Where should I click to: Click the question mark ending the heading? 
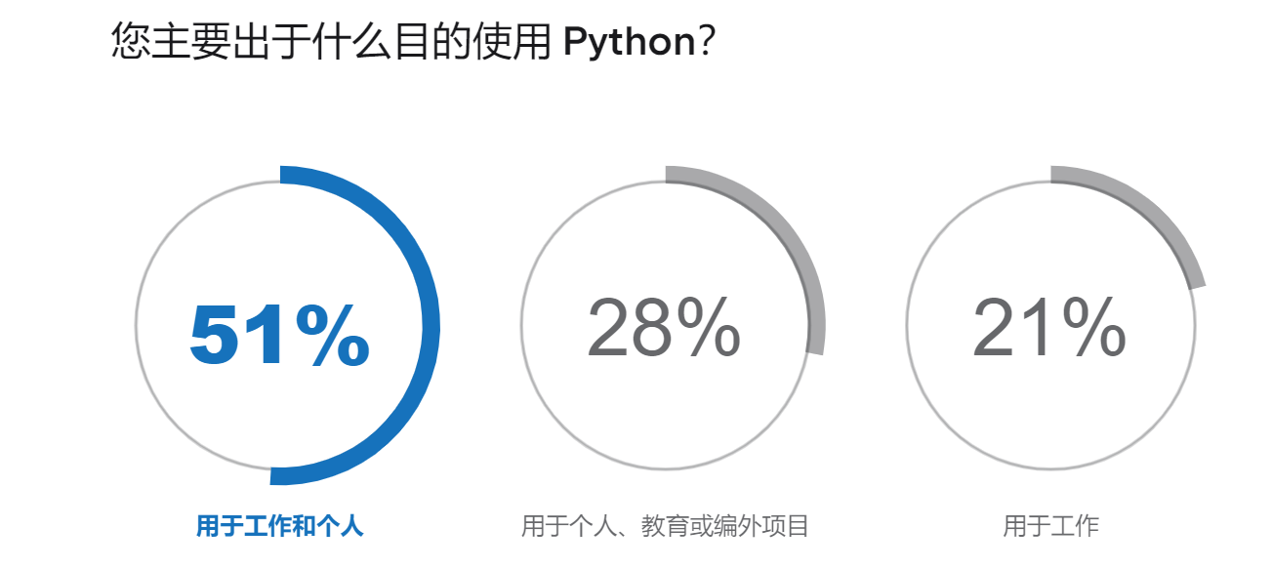pos(707,43)
